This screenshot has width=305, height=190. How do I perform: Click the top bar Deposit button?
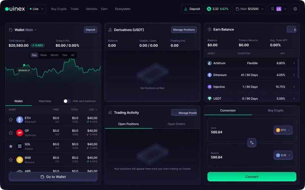click(x=192, y=9)
